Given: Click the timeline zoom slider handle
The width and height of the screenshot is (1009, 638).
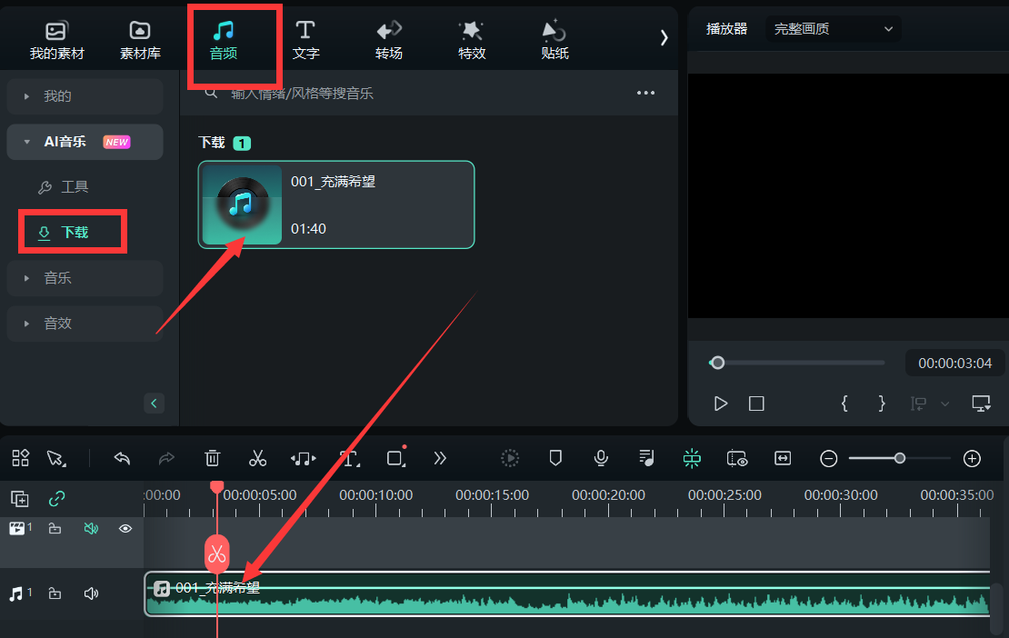Looking at the screenshot, I should tap(899, 458).
